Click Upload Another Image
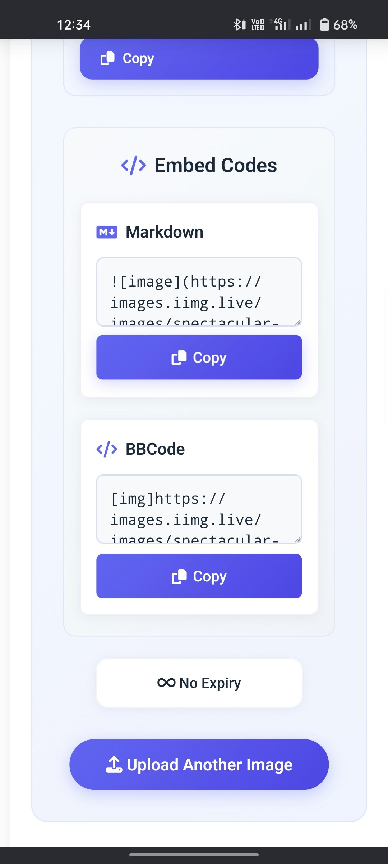The width and height of the screenshot is (388, 864). [199, 764]
